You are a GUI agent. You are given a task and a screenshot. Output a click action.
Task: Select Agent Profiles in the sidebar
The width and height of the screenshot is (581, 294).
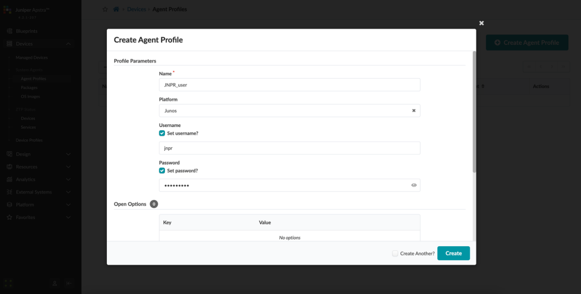pos(34,79)
